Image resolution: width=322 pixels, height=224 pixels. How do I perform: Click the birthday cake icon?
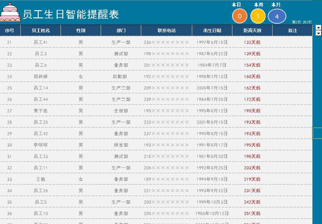[10, 13]
